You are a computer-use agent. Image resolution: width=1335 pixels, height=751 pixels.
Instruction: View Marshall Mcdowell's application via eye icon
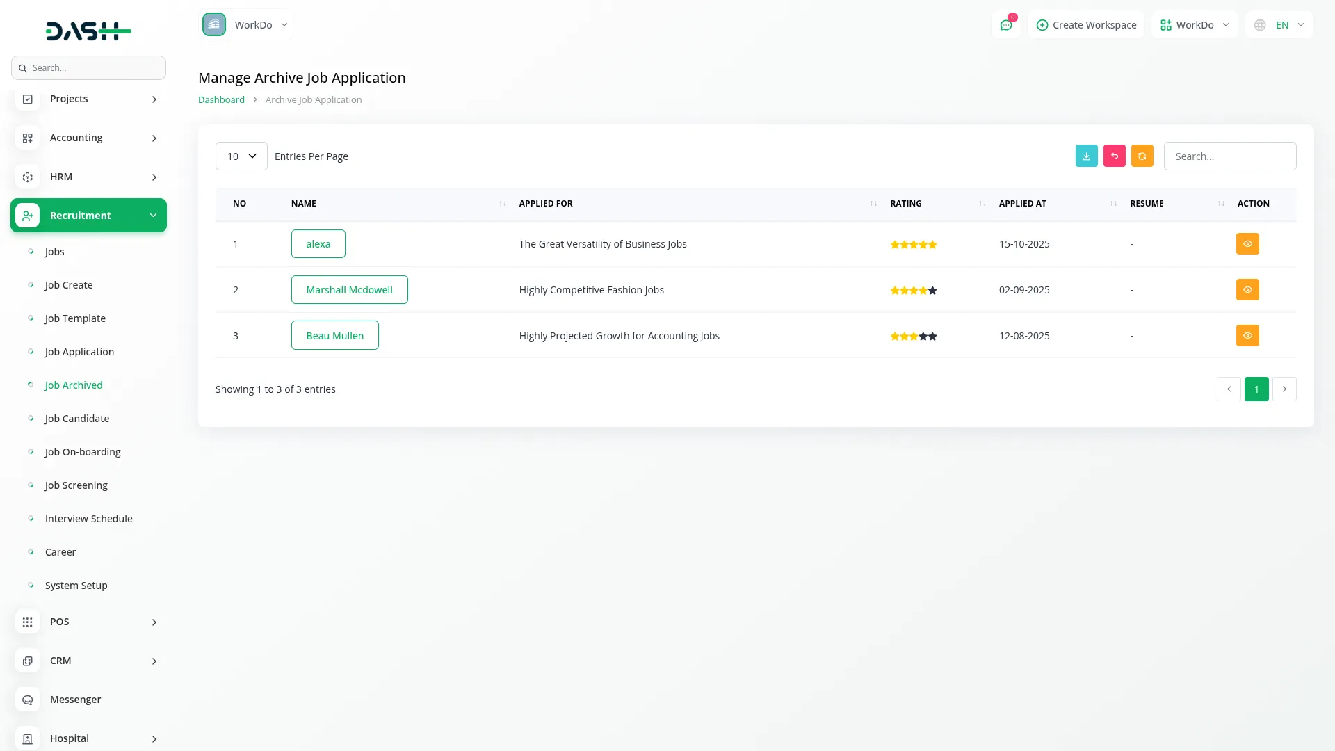[x=1247, y=290]
